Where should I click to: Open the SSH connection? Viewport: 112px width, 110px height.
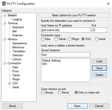[x=77, y=106]
